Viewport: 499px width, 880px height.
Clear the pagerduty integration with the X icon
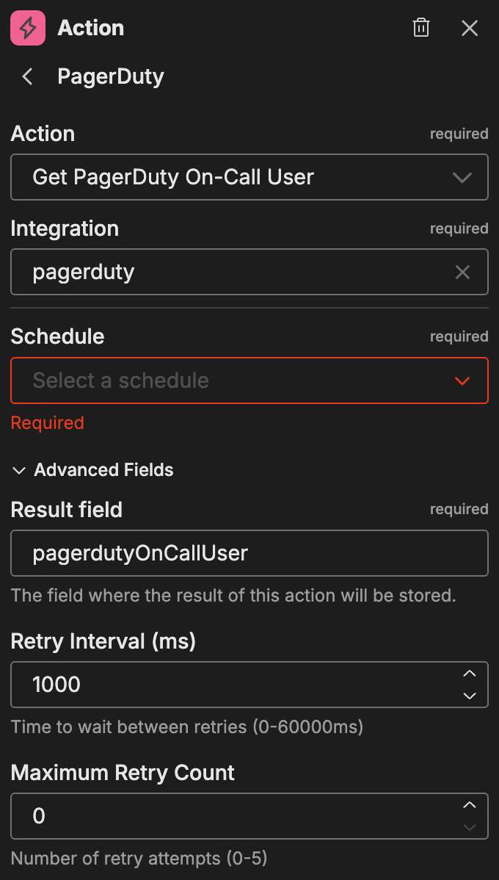(x=462, y=272)
